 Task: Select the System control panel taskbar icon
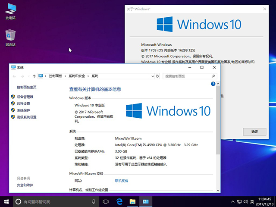click(146, 201)
